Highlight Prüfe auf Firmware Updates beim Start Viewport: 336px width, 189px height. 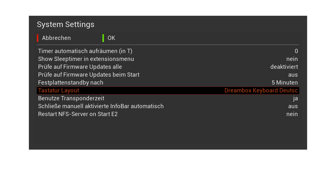pyautogui.click(x=88, y=75)
